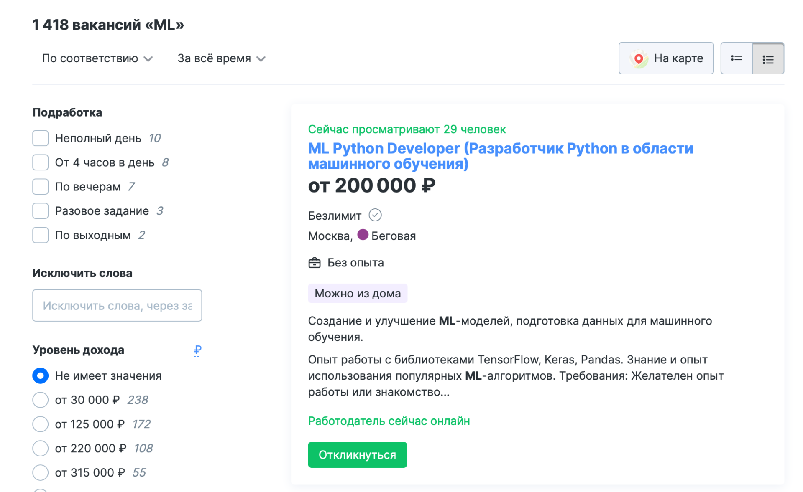Switch to the compact list view icon
Image resolution: width=803 pixels, height=492 pixels.
[x=737, y=58]
